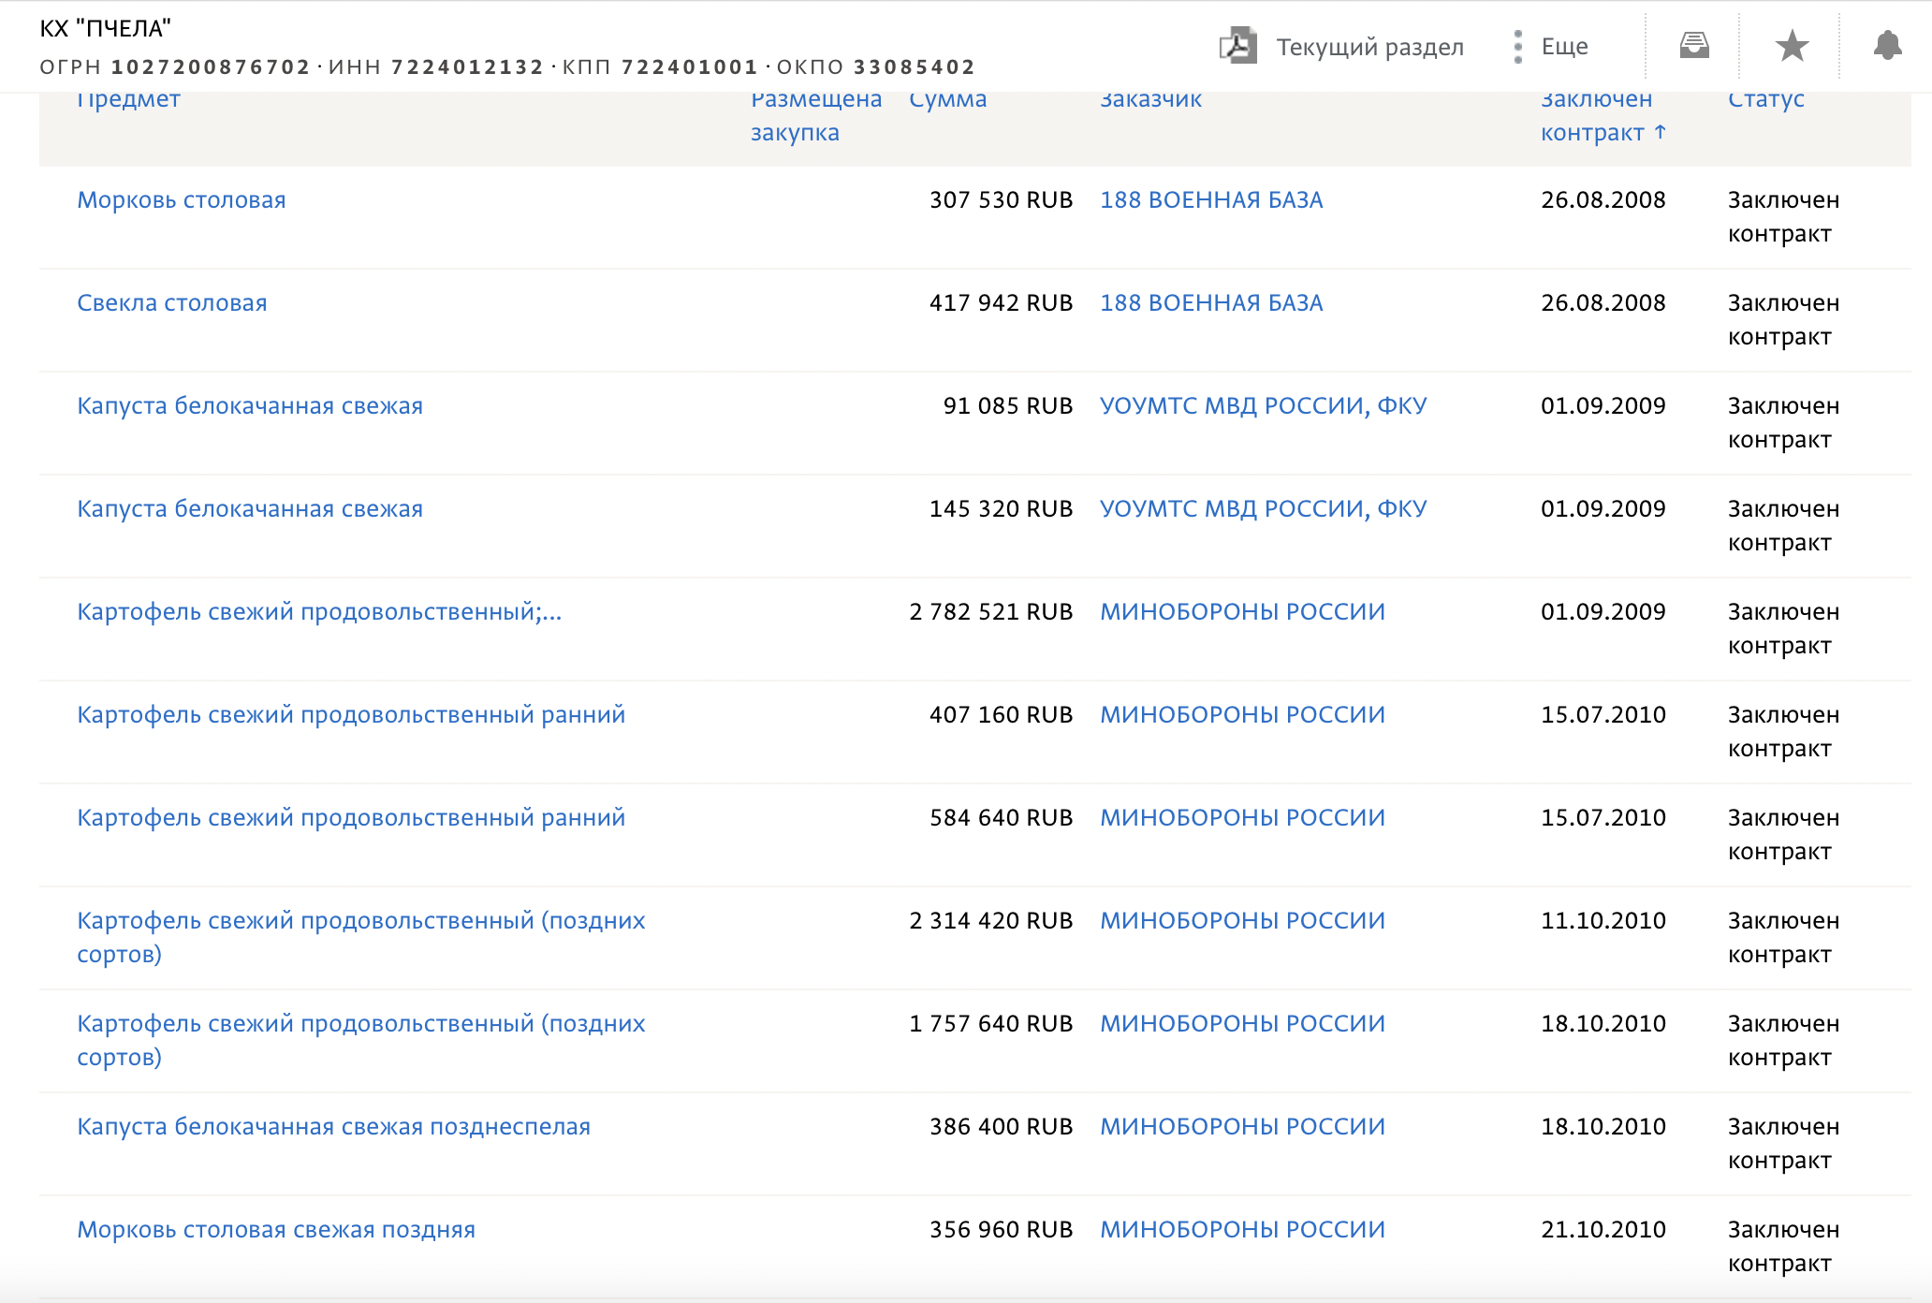Image resolution: width=1932 pixels, height=1303 pixels.
Task: Click the Еще label
Action: click(1564, 47)
